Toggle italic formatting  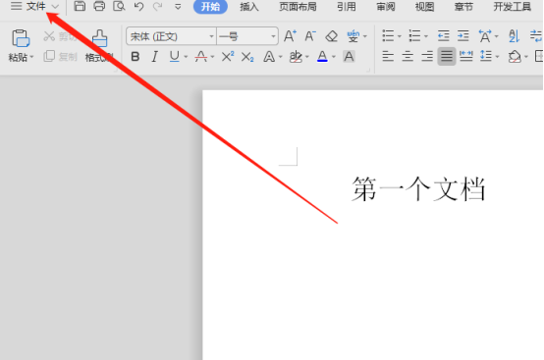pos(155,57)
